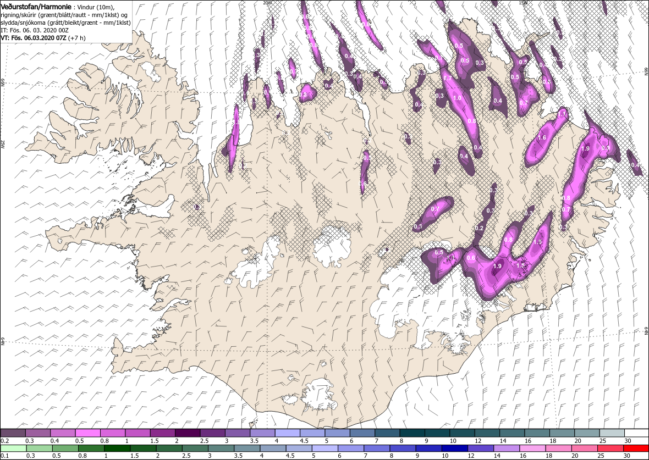Click the 15W longitude label
Screen dimensions: 649x460
522,3
